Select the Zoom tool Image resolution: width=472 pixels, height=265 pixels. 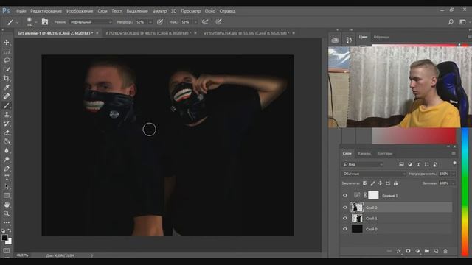click(x=7, y=213)
